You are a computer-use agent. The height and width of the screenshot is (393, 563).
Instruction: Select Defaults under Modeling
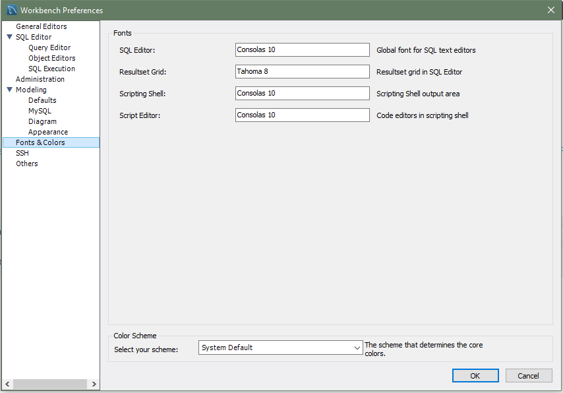[x=42, y=100]
